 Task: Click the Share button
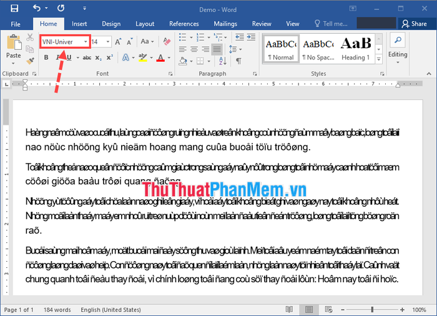coord(415,24)
